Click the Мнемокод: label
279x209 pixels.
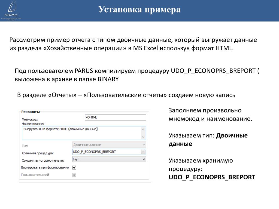click(30, 119)
